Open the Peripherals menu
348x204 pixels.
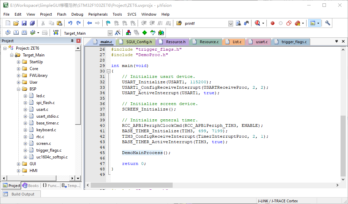click(98, 14)
